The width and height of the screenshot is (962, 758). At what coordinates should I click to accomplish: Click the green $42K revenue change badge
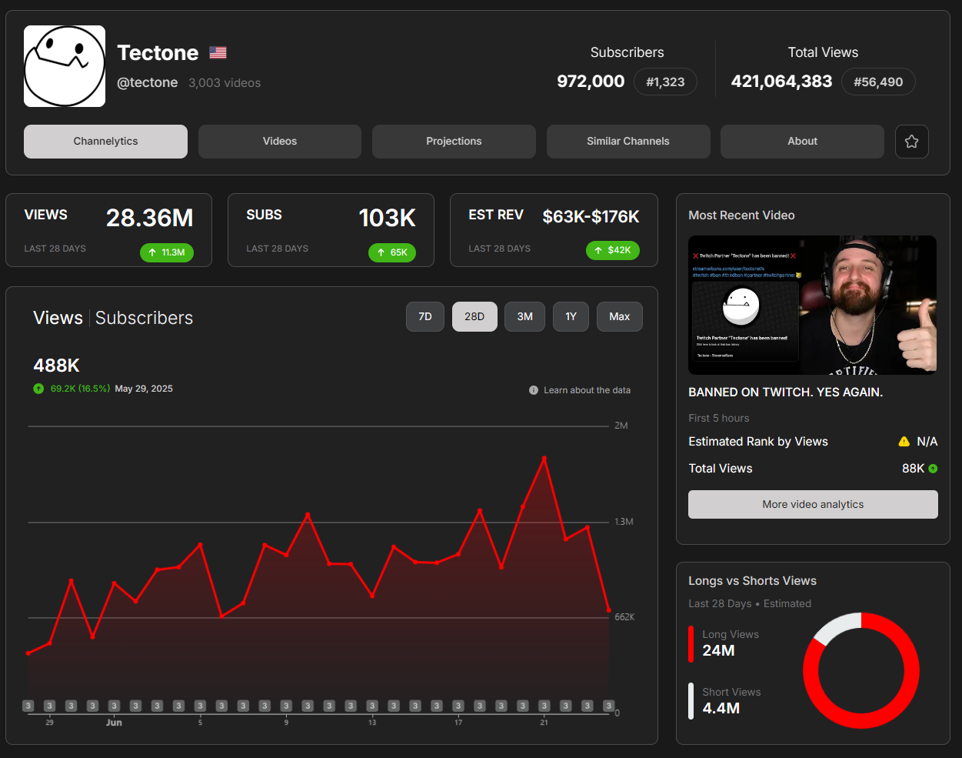pos(613,250)
